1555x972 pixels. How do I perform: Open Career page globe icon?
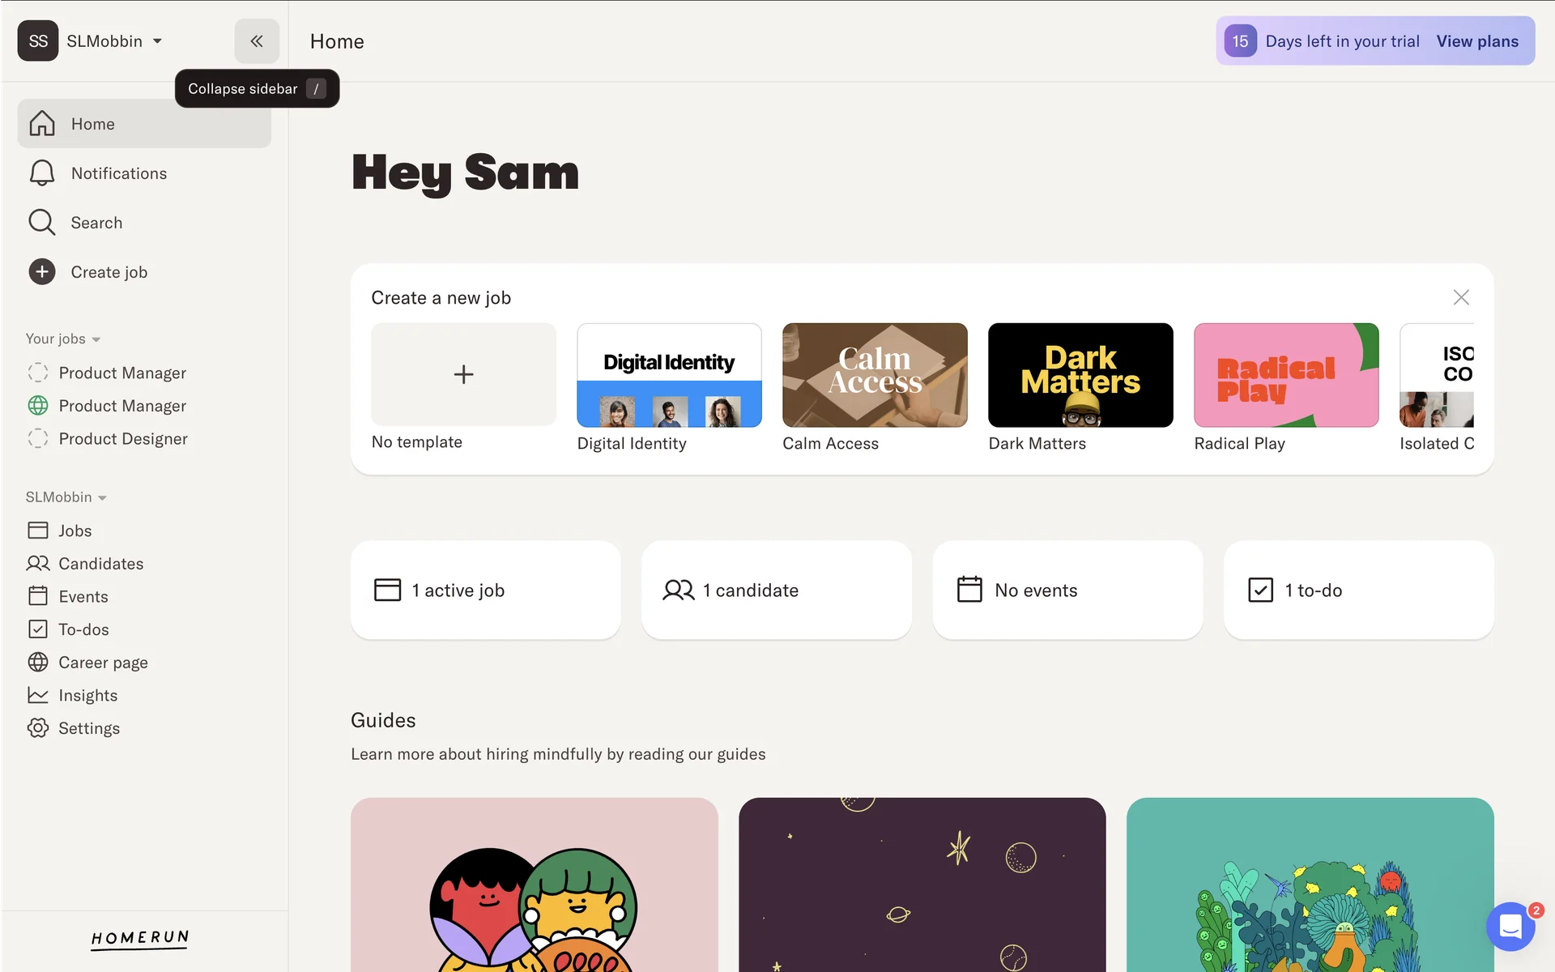(38, 663)
